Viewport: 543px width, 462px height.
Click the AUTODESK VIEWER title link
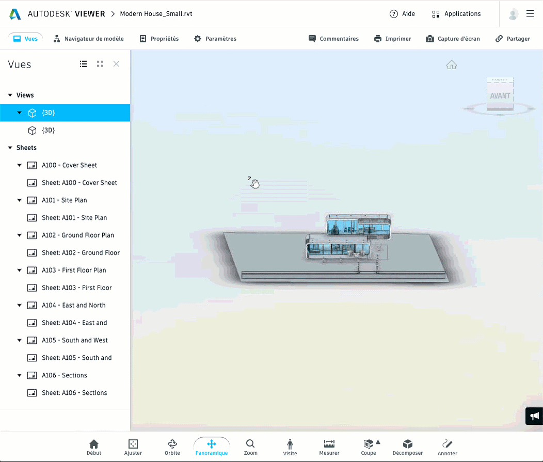(x=66, y=14)
